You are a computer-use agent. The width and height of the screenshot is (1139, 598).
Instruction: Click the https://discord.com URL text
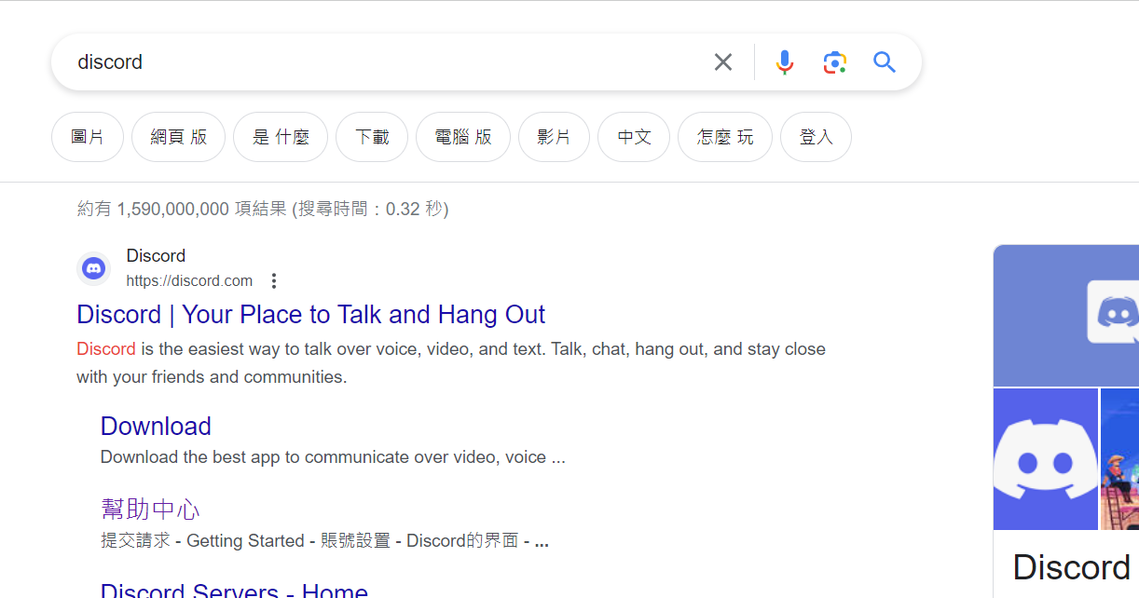189,280
